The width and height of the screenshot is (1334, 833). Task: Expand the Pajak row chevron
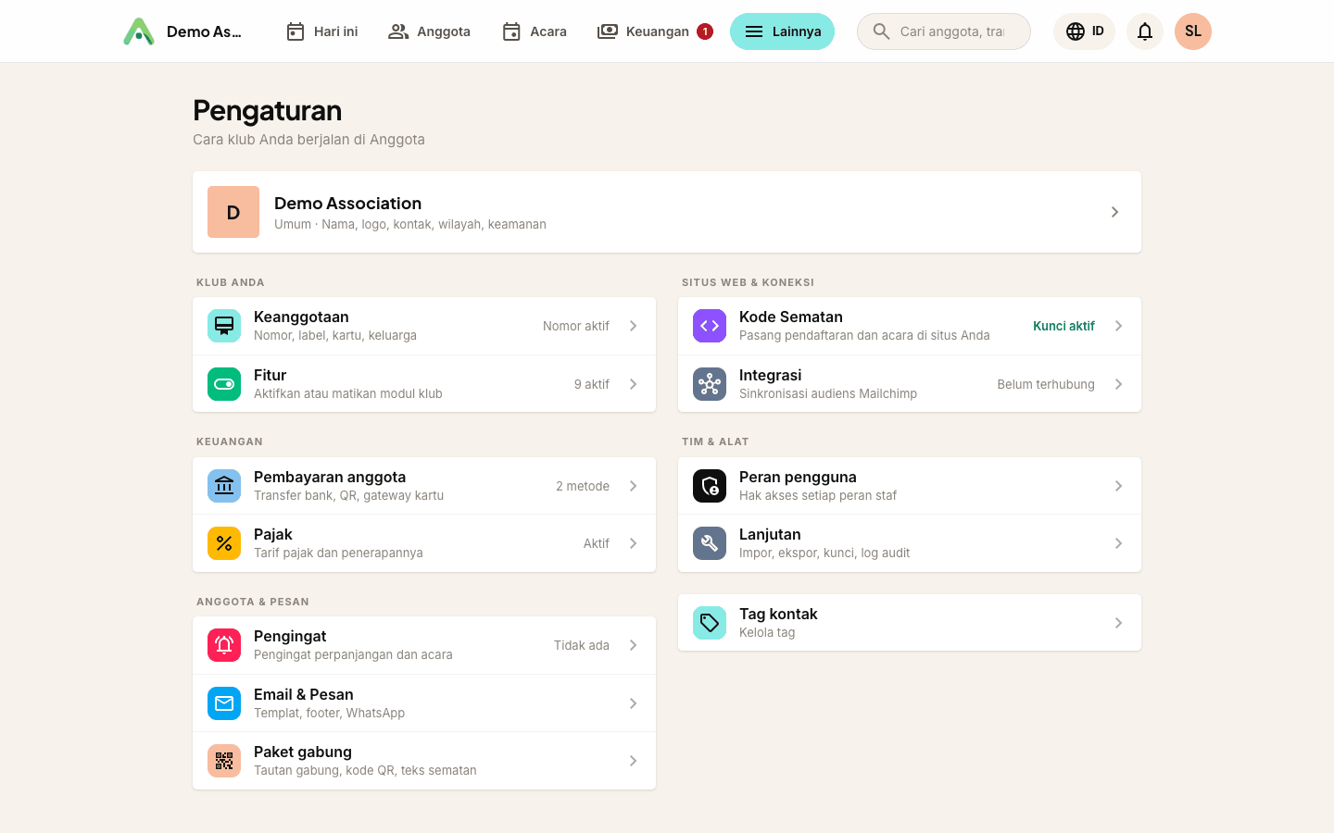pyautogui.click(x=634, y=543)
